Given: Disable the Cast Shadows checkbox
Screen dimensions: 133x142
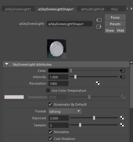Looking at the screenshot, I should [51, 139].
